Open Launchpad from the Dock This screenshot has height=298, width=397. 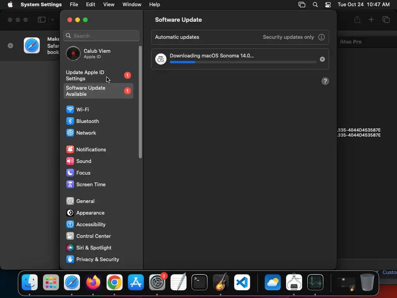pyautogui.click(x=51, y=282)
